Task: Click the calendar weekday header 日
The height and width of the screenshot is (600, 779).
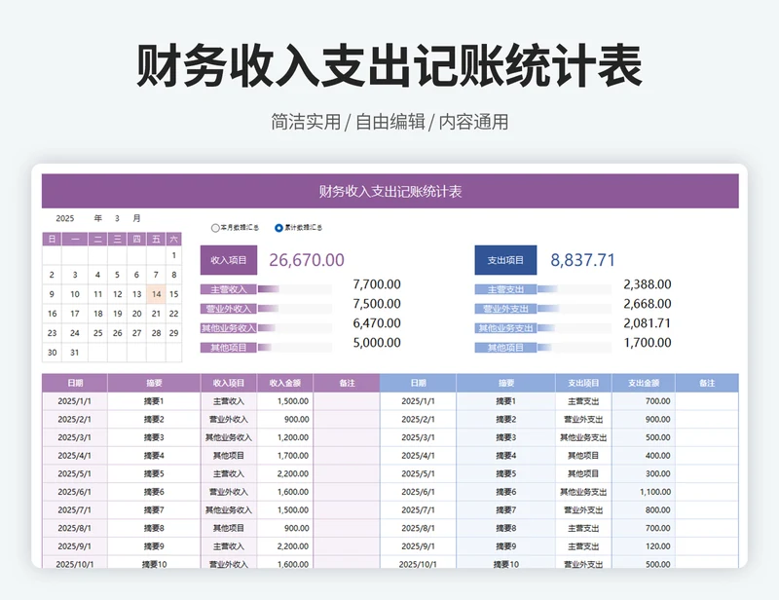Action: [x=52, y=239]
